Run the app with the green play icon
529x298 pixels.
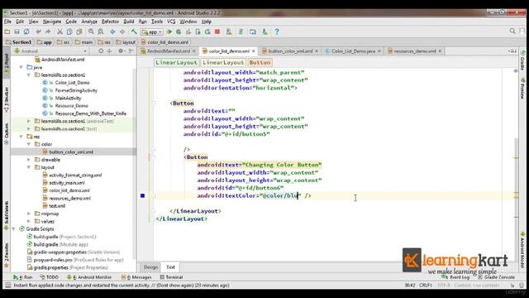pyautogui.click(x=169, y=31)
